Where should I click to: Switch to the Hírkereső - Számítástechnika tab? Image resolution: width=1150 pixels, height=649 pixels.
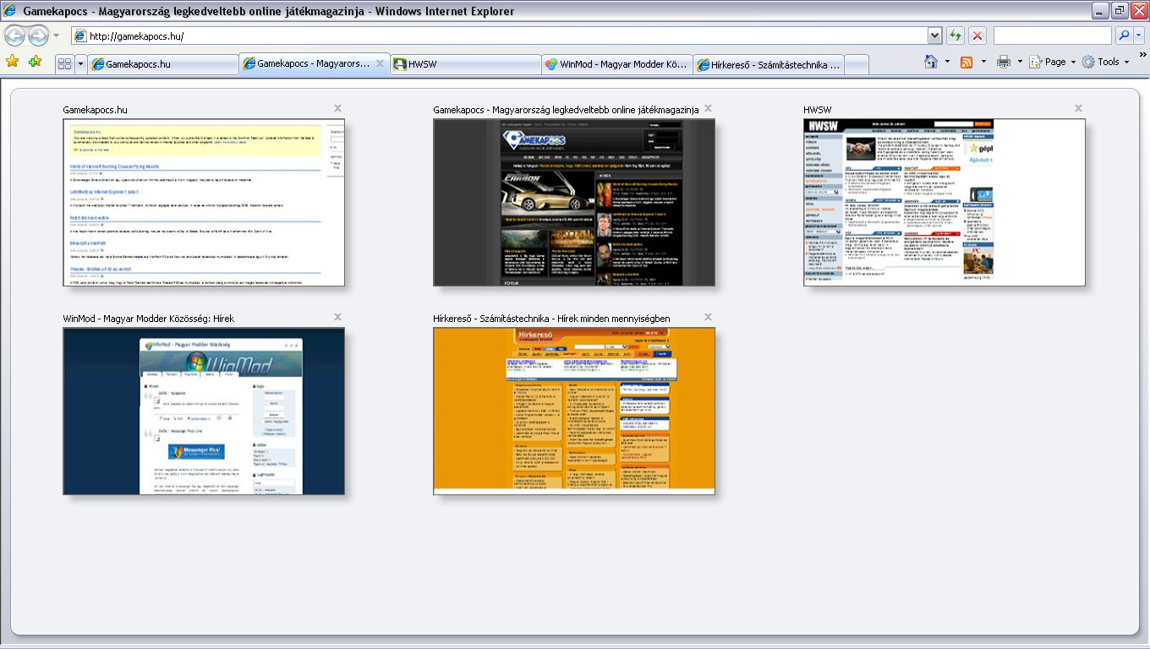click(769, 64)
